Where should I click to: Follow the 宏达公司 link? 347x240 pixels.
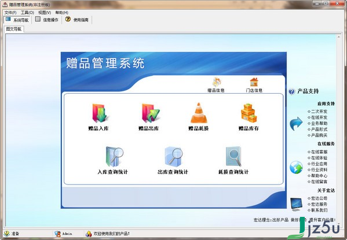pos(319,198)
